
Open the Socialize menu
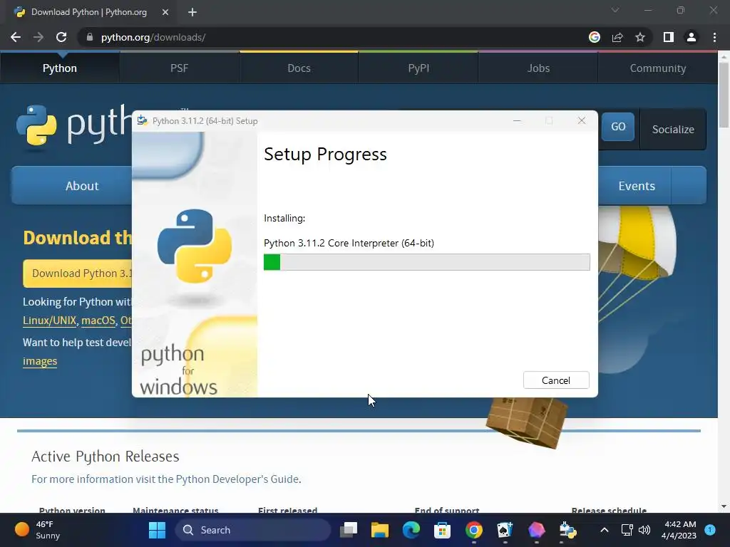tap(673, 130)
